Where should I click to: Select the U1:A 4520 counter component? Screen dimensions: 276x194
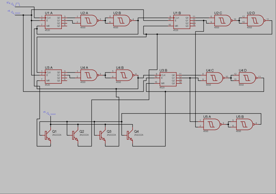(x=53, y=22)
